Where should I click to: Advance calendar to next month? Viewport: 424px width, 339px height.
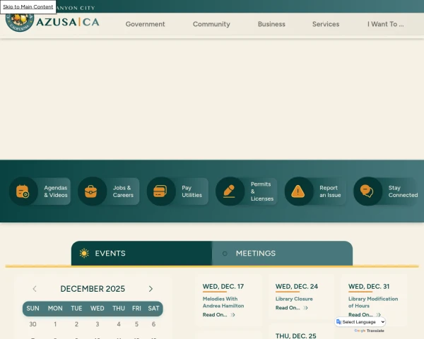pyautogui.click(x=151, y=289)
